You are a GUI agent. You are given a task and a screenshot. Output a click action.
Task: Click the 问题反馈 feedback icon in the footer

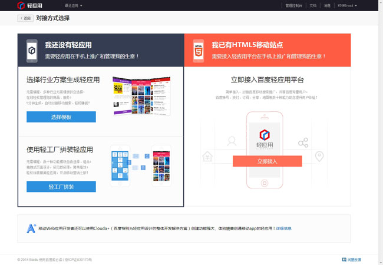pos(345,259)
